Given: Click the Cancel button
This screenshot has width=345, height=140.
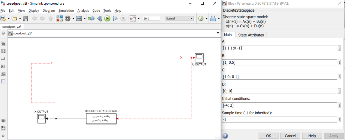Looking at the screenshot, I should tap(290, 136).
